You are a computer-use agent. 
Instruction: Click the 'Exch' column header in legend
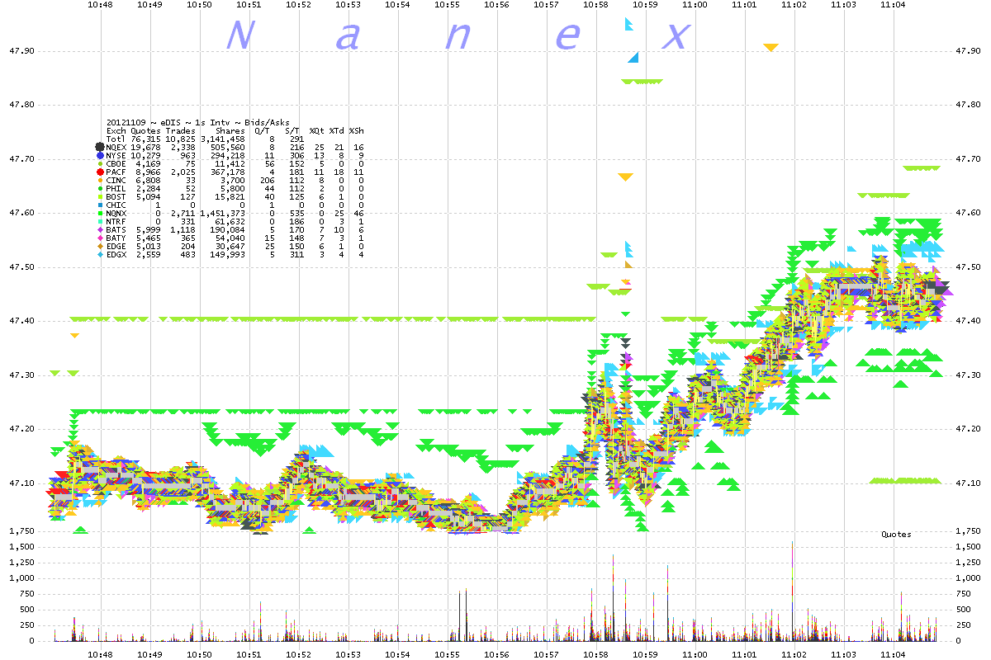(116, 130)
